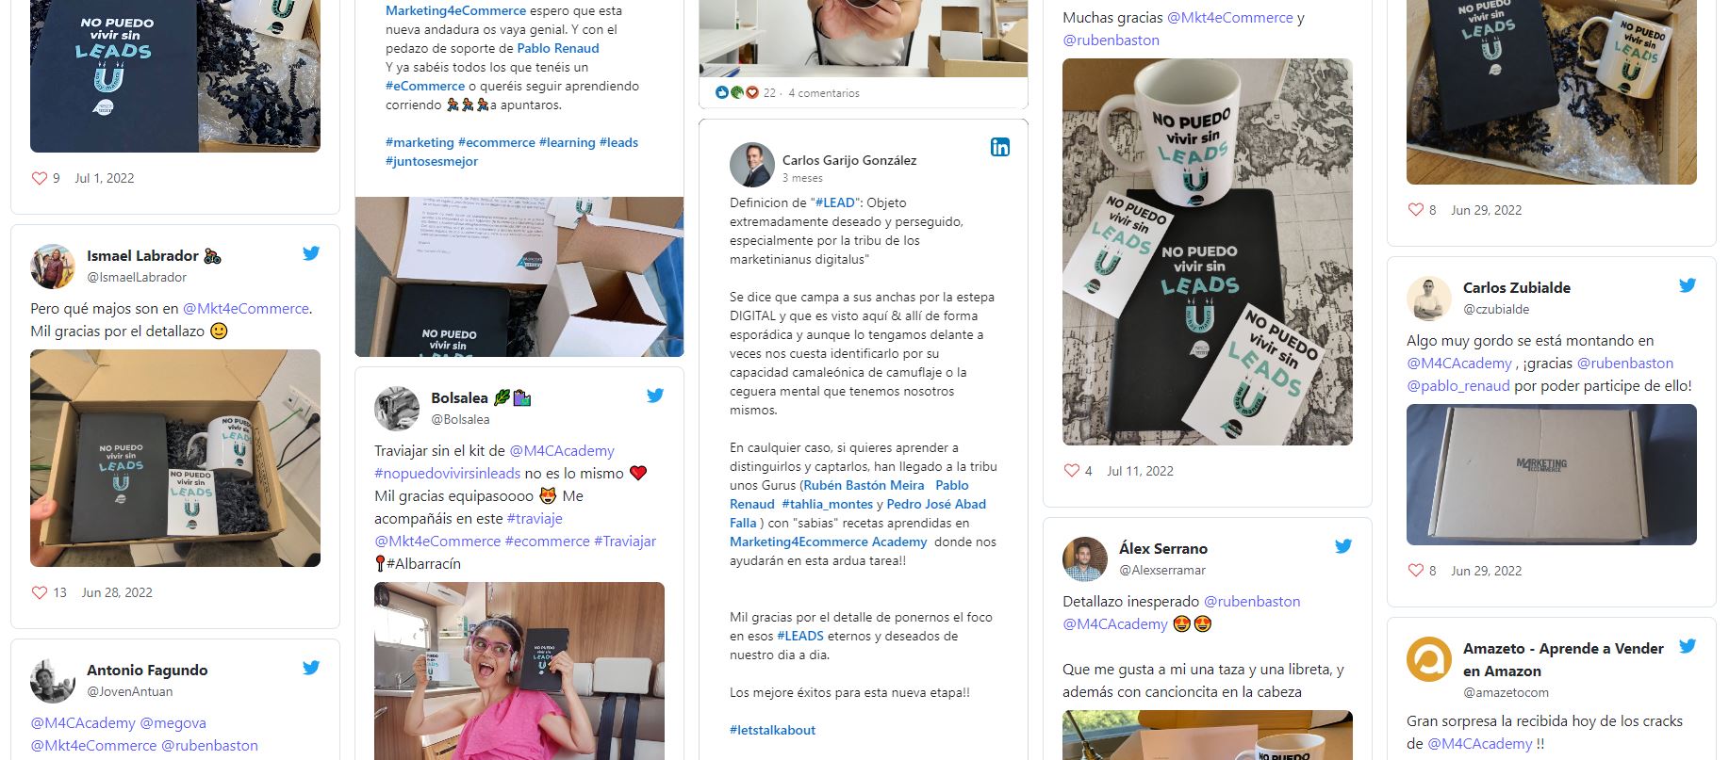Click heart icon on Jul 1, 2022 tweet
The height and width of the screenshot is (760, 1729).
tap(40, 178)
